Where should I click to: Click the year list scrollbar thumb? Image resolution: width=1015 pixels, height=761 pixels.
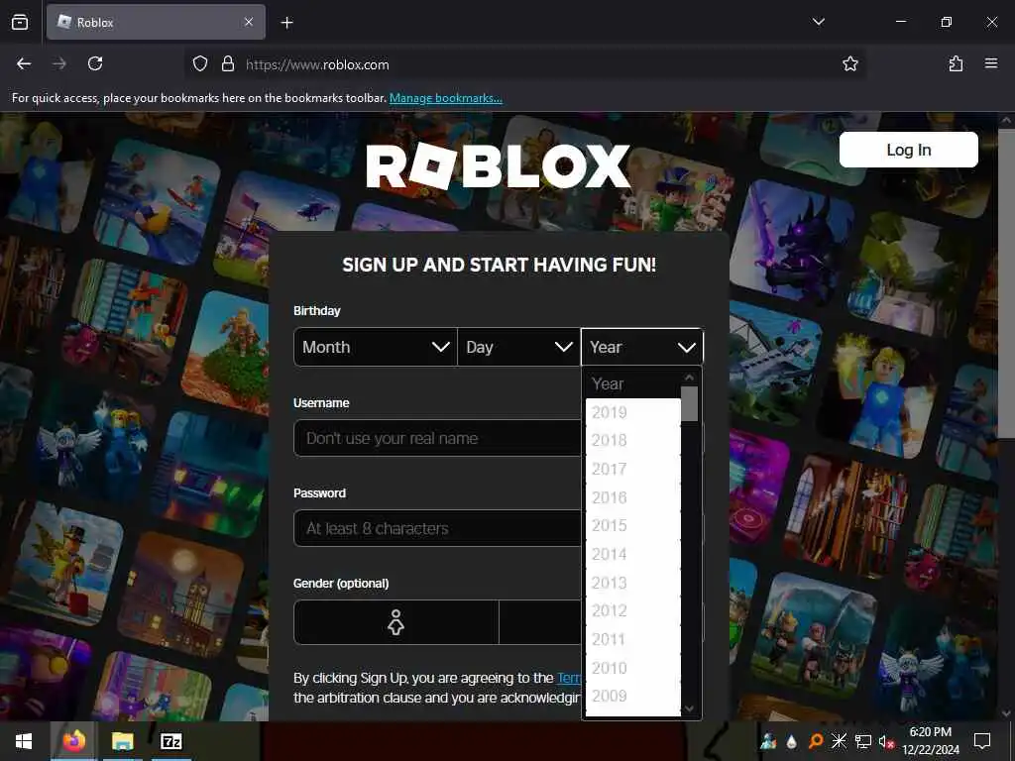tap(690, 404)
